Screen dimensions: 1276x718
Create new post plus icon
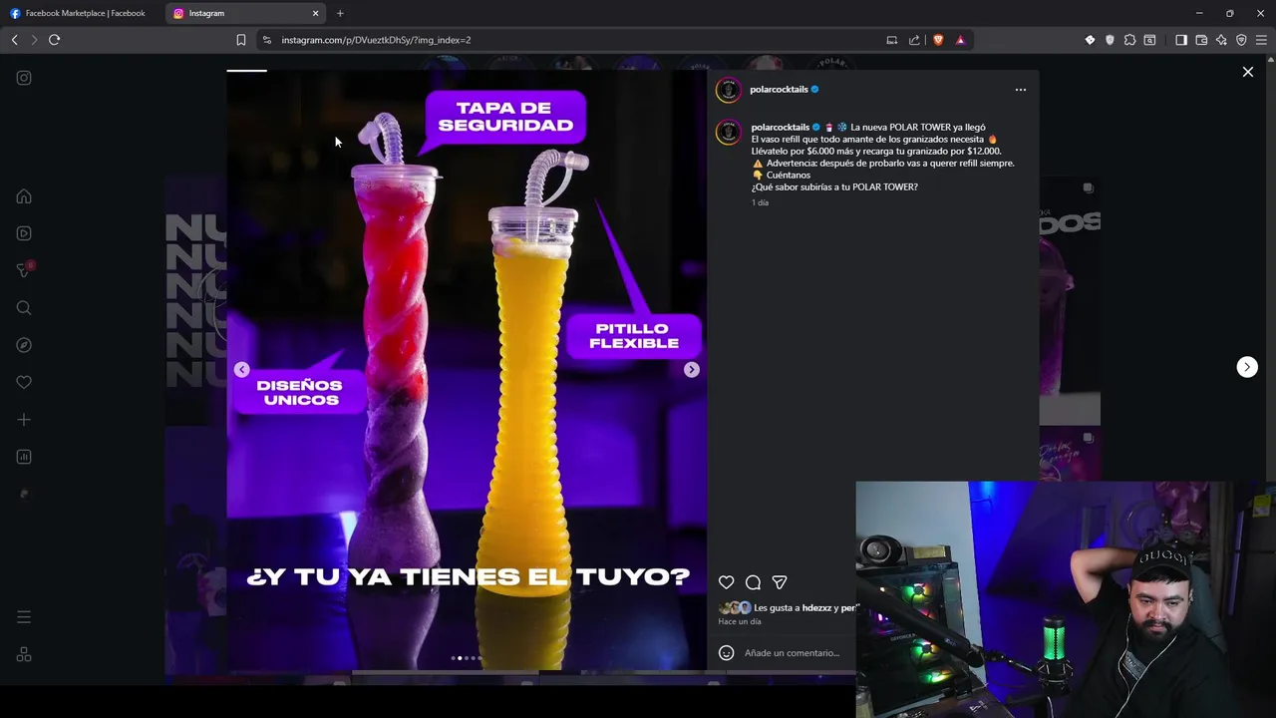pos(24,420)
